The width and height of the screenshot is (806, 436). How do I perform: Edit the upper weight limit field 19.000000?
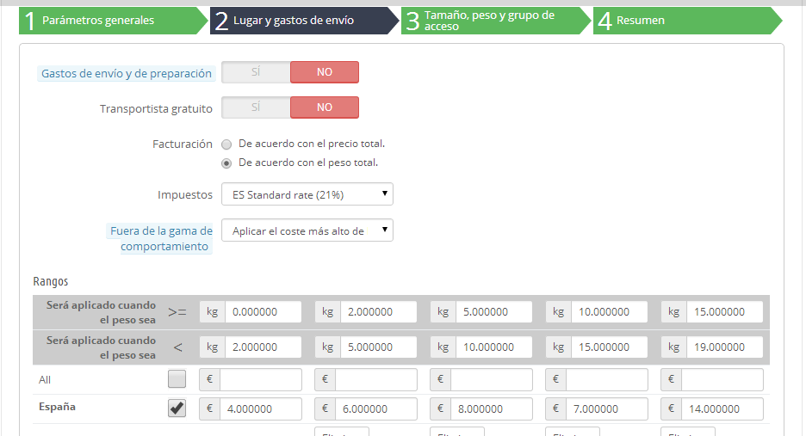tap(725, 347)
